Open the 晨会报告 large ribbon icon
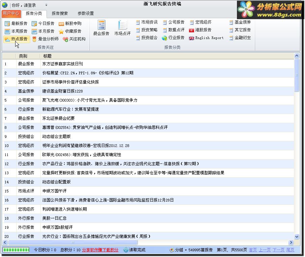The image size is (305, 257). [x=101, y=28]
